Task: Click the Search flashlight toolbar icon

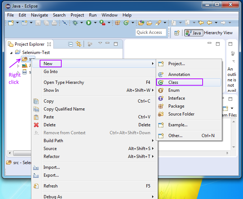Action: click(x=158, y=23)
